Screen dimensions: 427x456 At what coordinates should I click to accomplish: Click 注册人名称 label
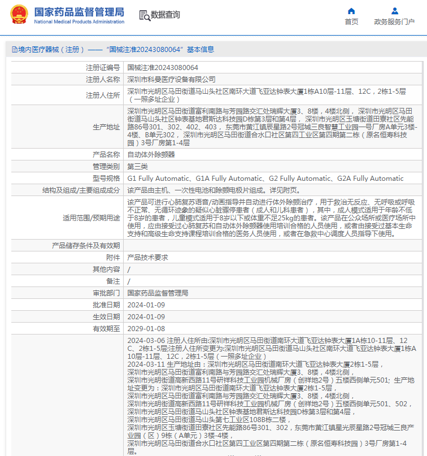pyautogui.click(x=103, y=80)
